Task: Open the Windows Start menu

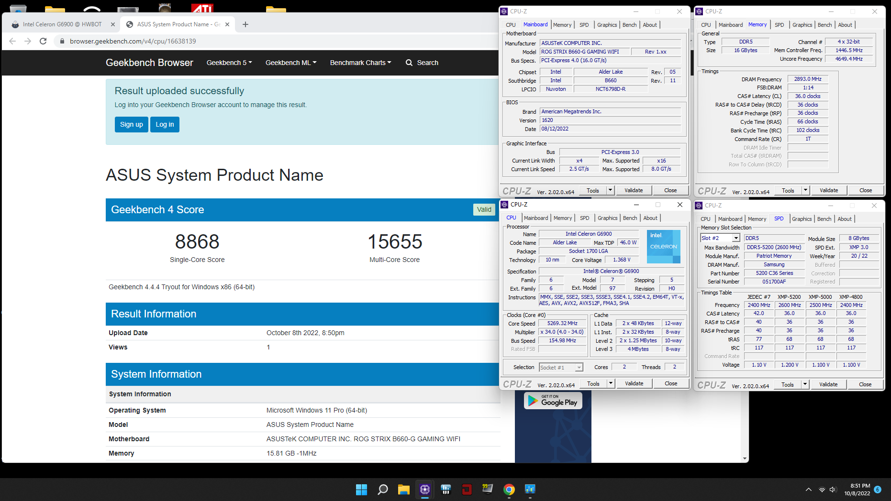Action: 361,490
